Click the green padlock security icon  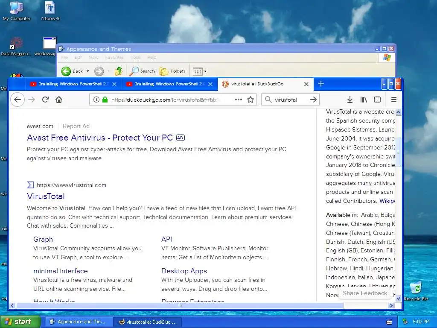[x=105, y=100]
